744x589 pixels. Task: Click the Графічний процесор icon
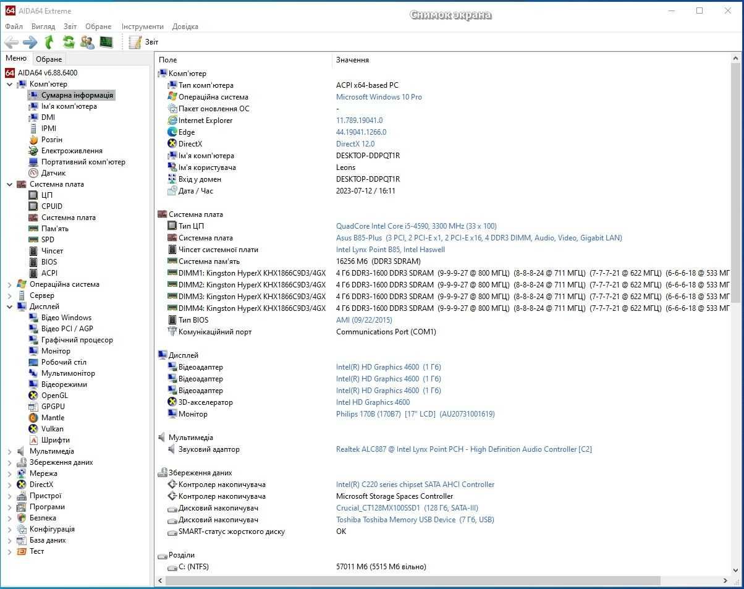[33, 340]
